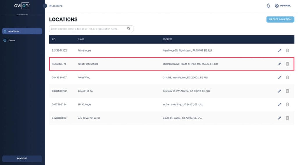The image size is (298, 165).
Task: Edit the West High School location
Action: (x=279, y=64)
